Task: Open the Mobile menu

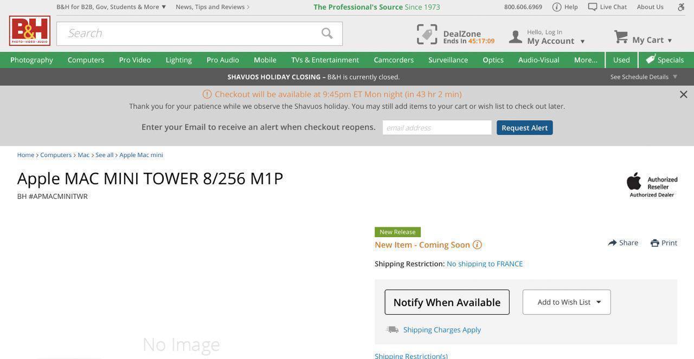Action: pyautogui.click(x=265, y=60)
